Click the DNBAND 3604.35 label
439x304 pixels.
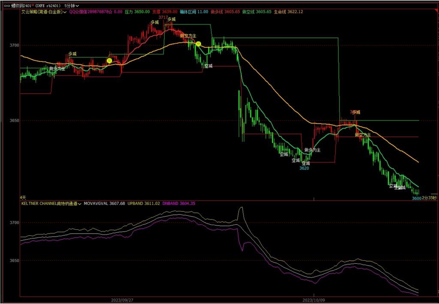tap(179, 204)
